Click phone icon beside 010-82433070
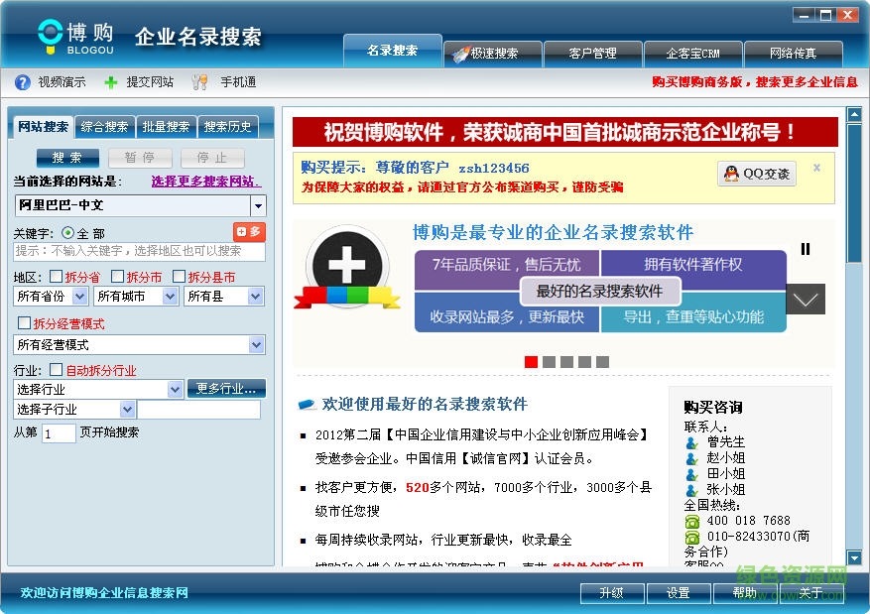Viewport: 870px width, 614px height. tap(692, 537)
